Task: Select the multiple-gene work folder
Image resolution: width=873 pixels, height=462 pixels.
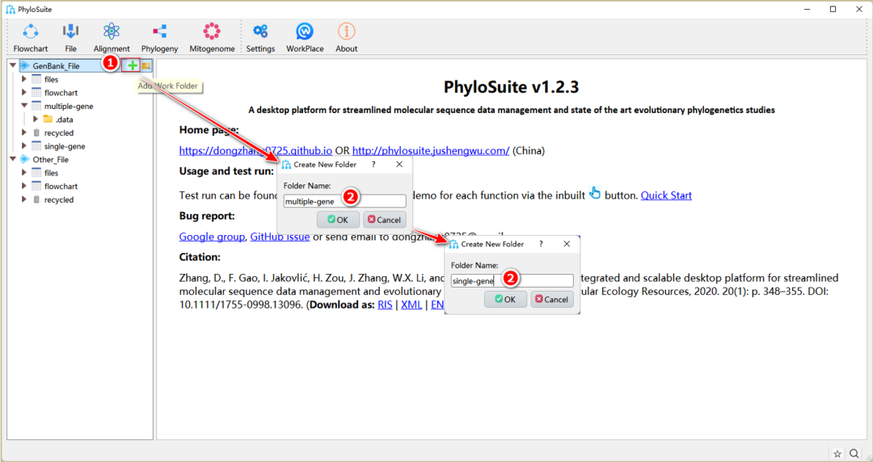Action: [69, 106]
